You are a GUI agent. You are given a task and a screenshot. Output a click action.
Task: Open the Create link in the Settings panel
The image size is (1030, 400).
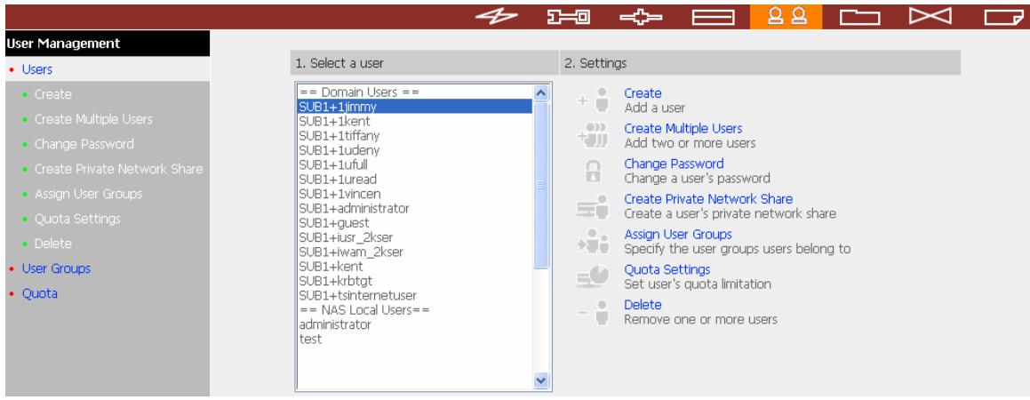tap(643, 93)
